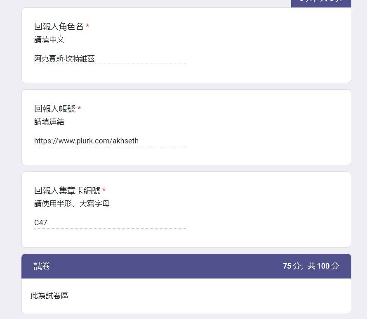Click the 請填中文 hint text
The width and height of the screenshot is (367, 319).
click(x=49, y=39)
